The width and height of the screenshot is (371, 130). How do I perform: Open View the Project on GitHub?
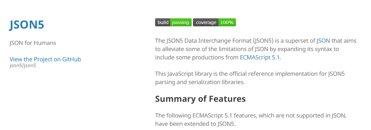point(45,59)
